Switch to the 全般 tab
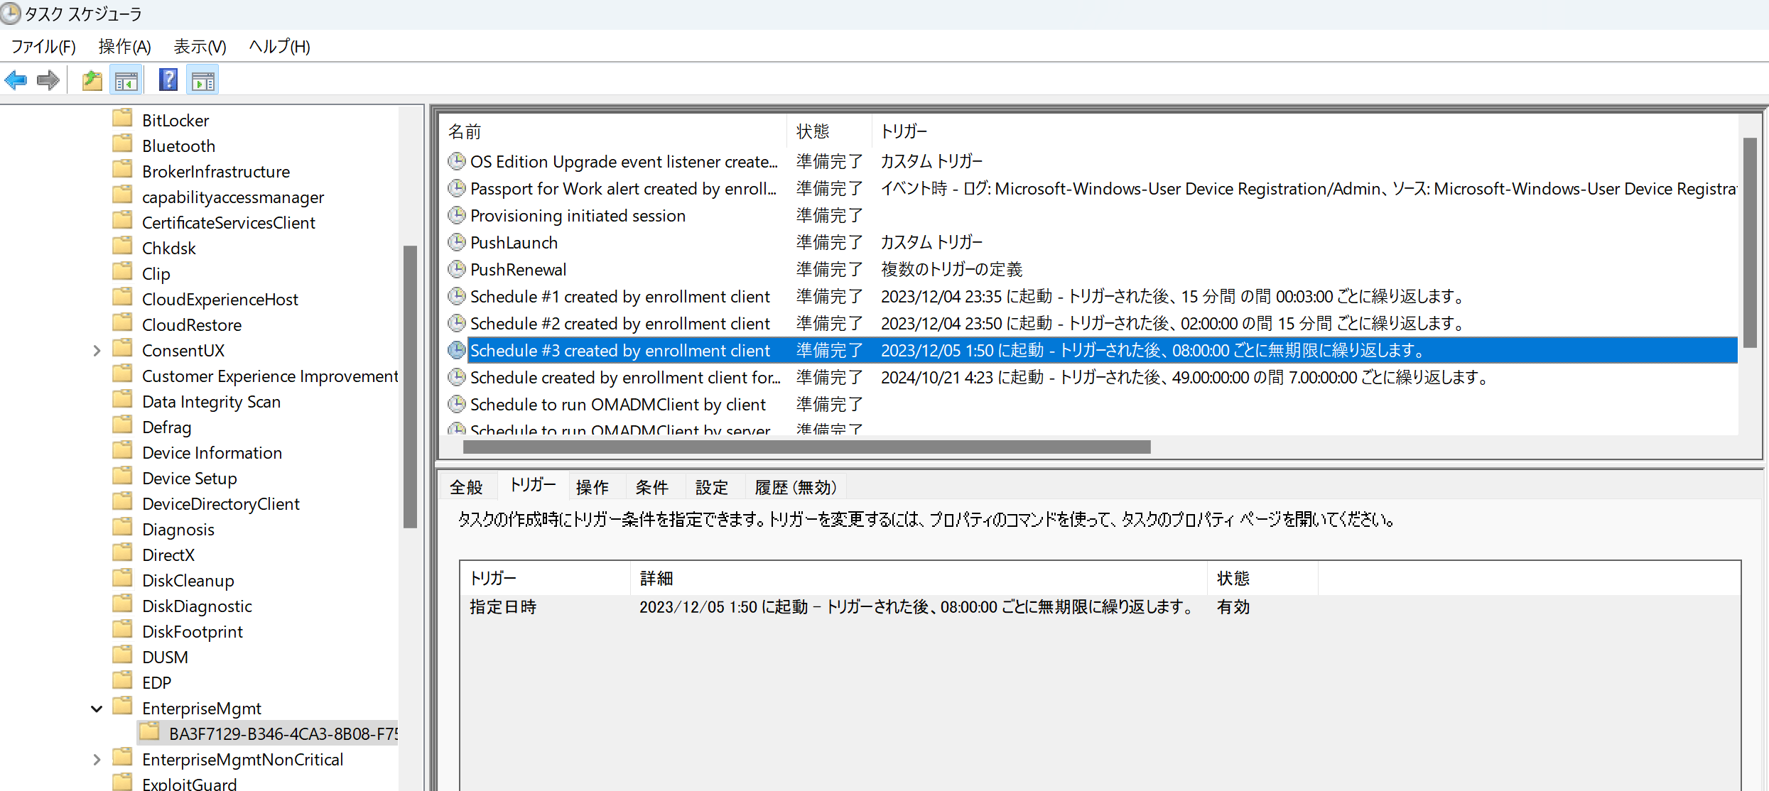This screenshot has height=791, width=1769. click(467, 487)
